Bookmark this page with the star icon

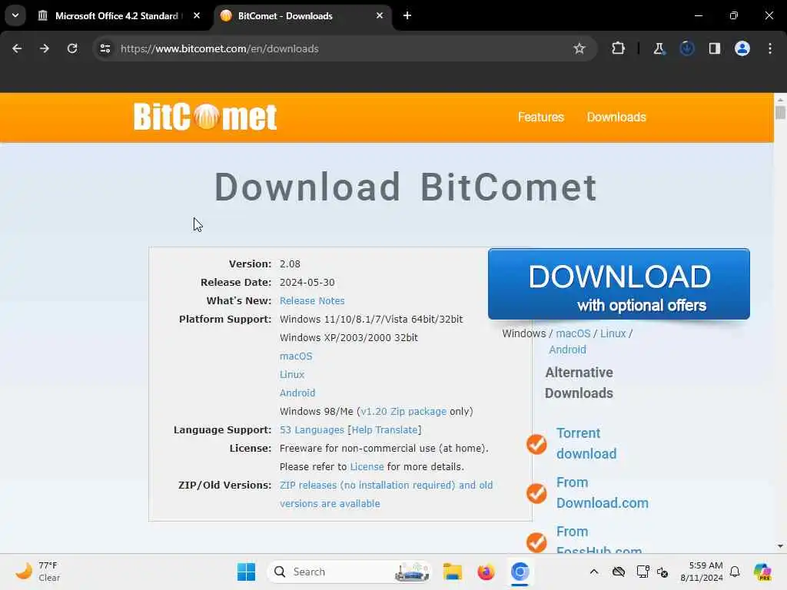[x=579, y=48]
